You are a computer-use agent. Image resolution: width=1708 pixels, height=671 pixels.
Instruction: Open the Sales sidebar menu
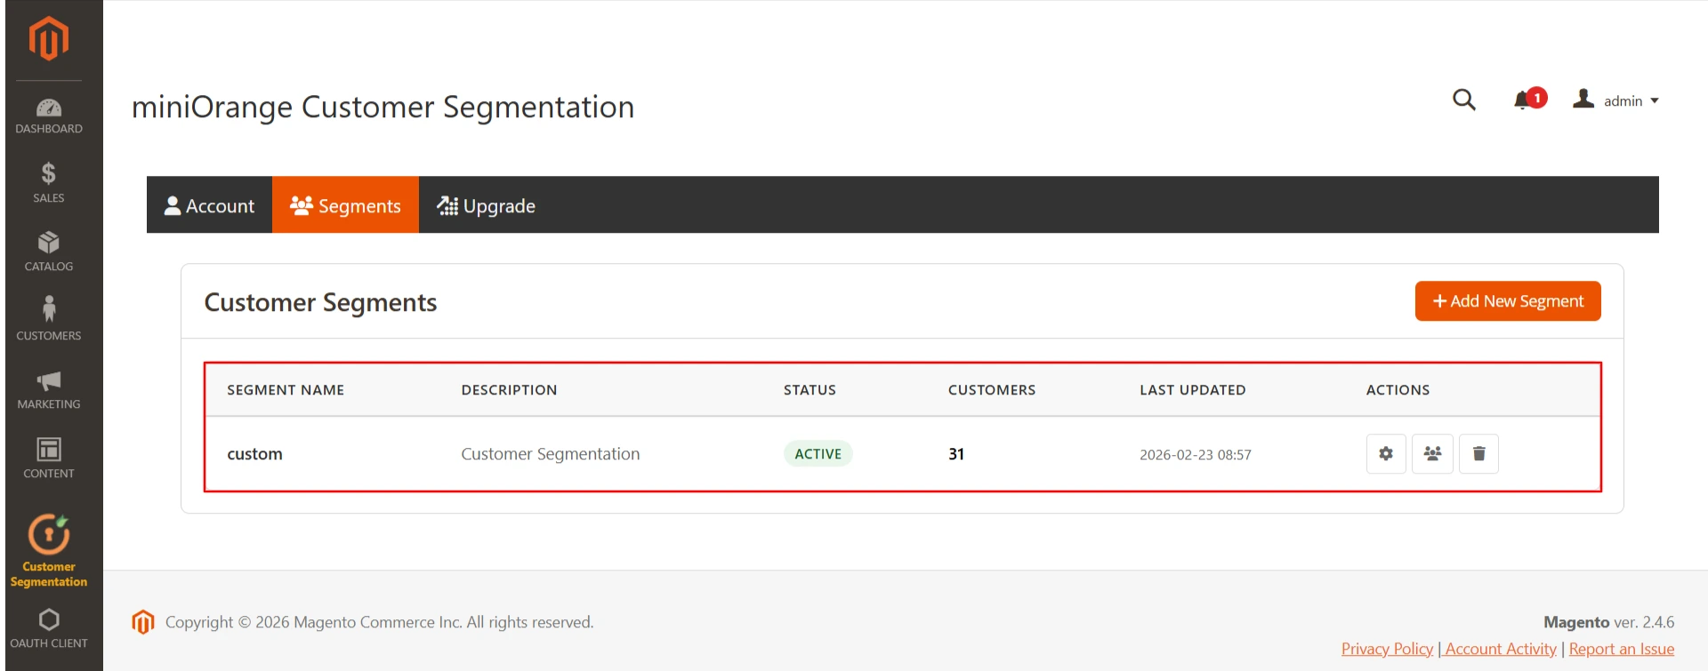click(x=49, y=183)
